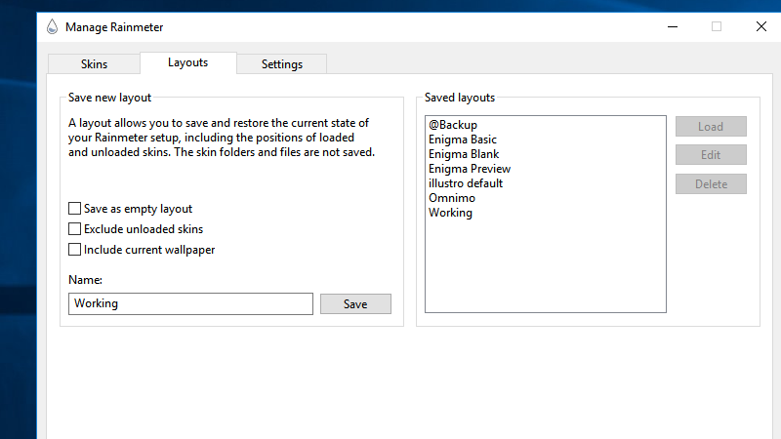Check Exclude unloaded skins option
The image size is (781, 439).
click(75, 229)
